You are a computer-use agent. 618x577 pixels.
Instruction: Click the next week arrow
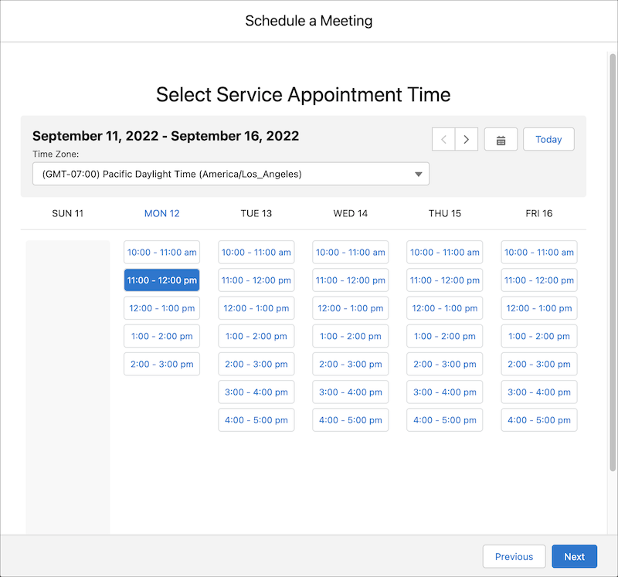[x=467, y=139]
